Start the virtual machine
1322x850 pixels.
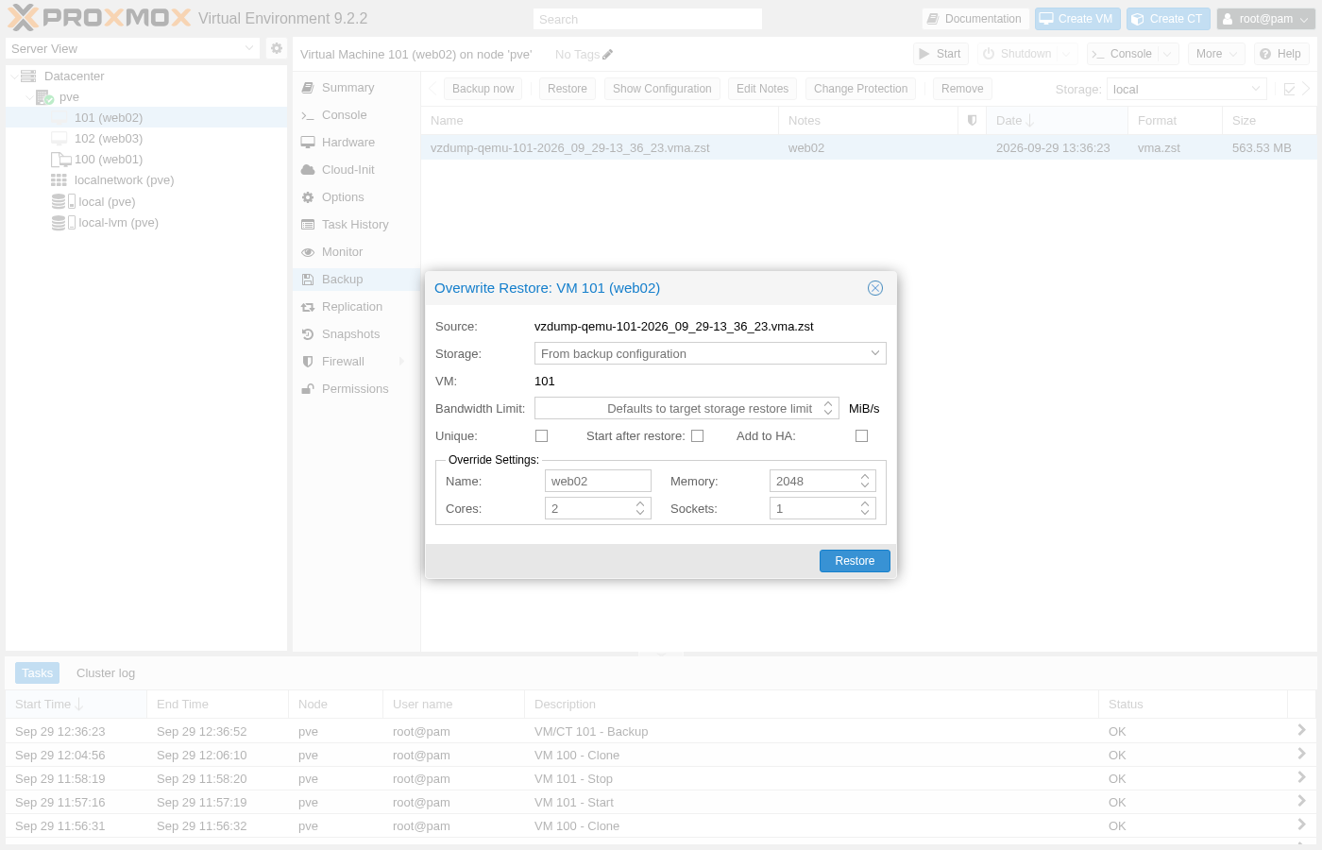pyautogui.click(x=941, y=54)
